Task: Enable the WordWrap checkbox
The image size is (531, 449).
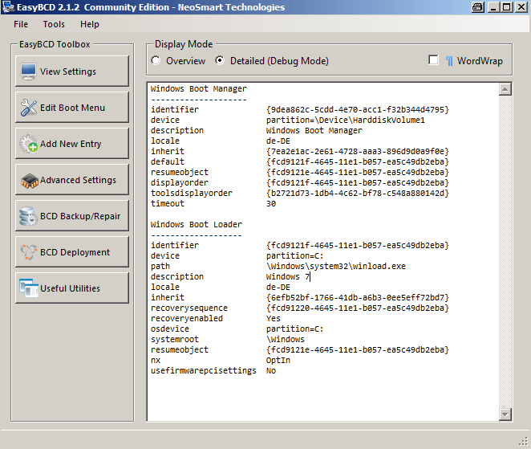Action: pos(433,60)
